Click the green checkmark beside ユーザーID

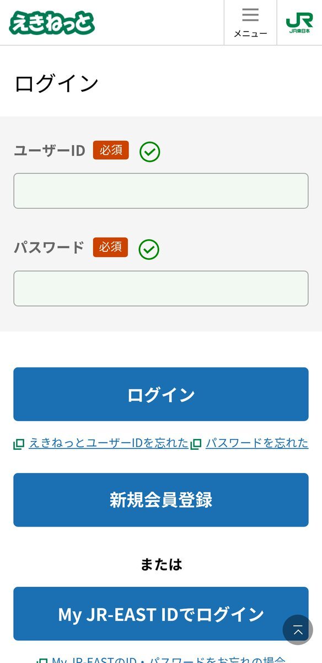tap(150, 151)
